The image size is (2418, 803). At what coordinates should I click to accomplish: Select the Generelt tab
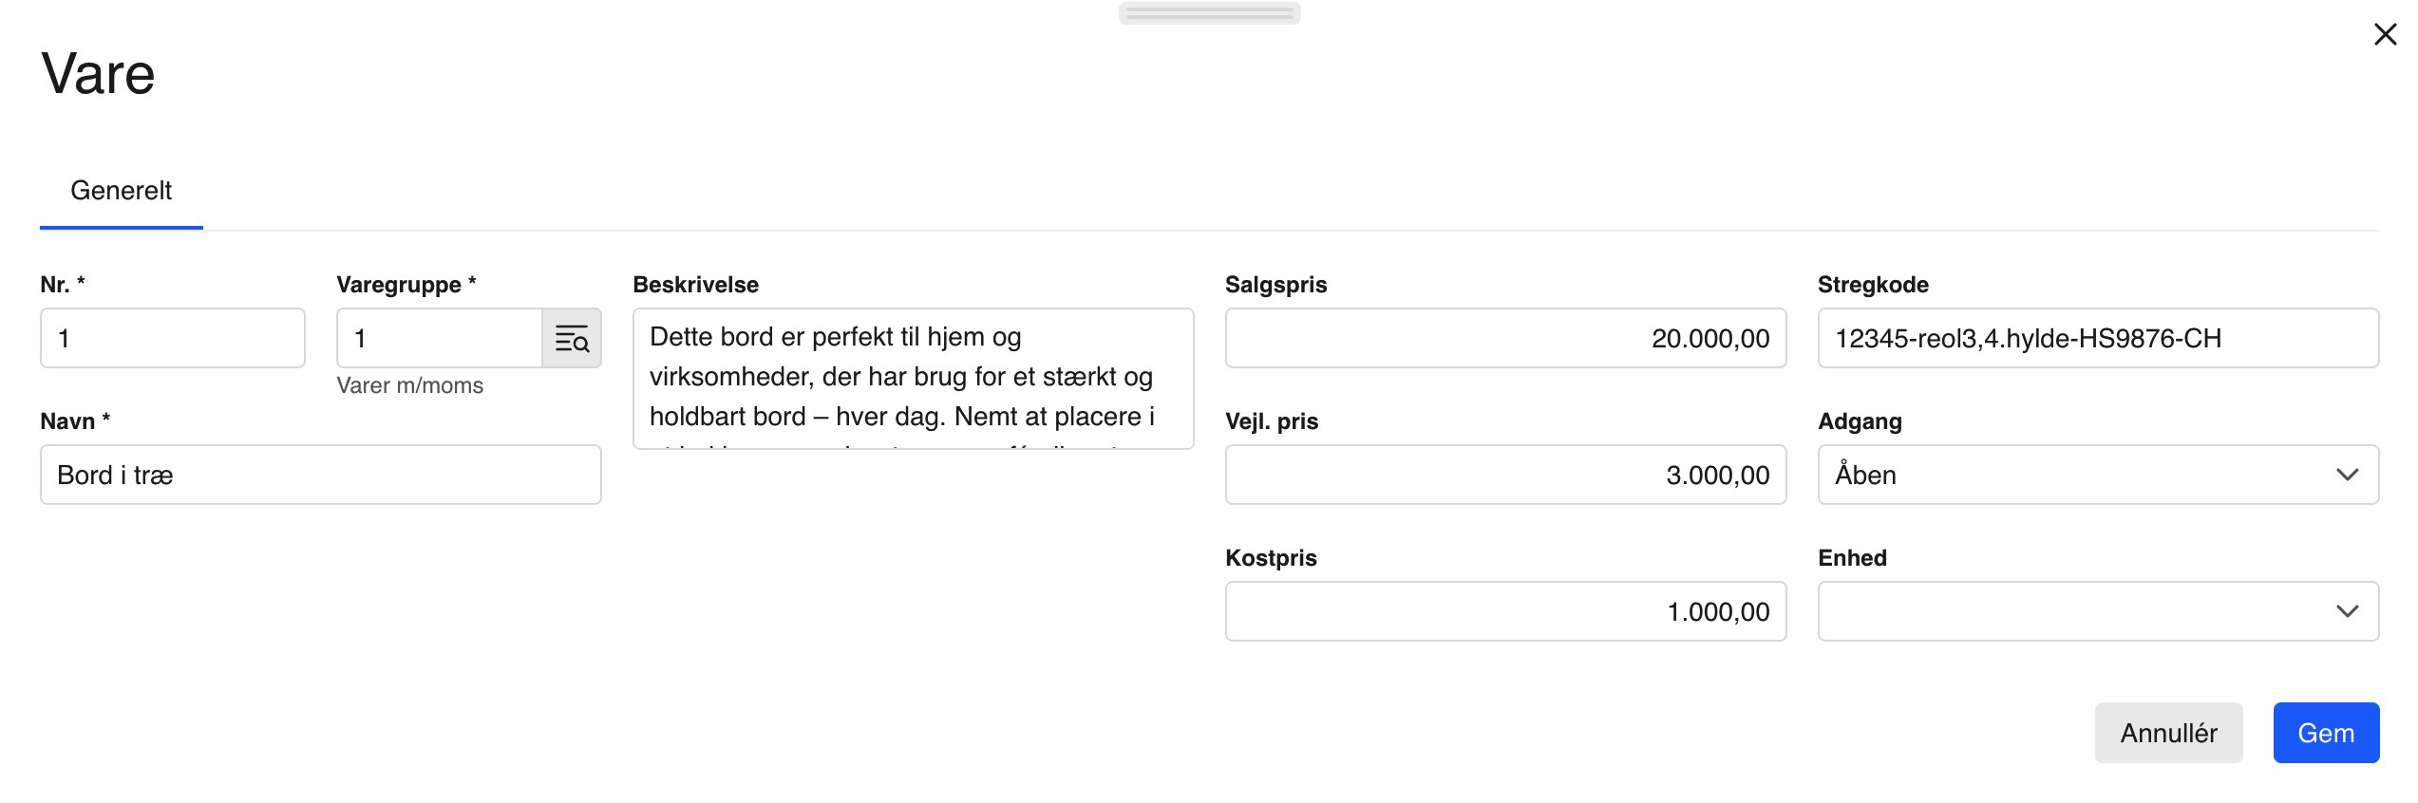[122, 191]
